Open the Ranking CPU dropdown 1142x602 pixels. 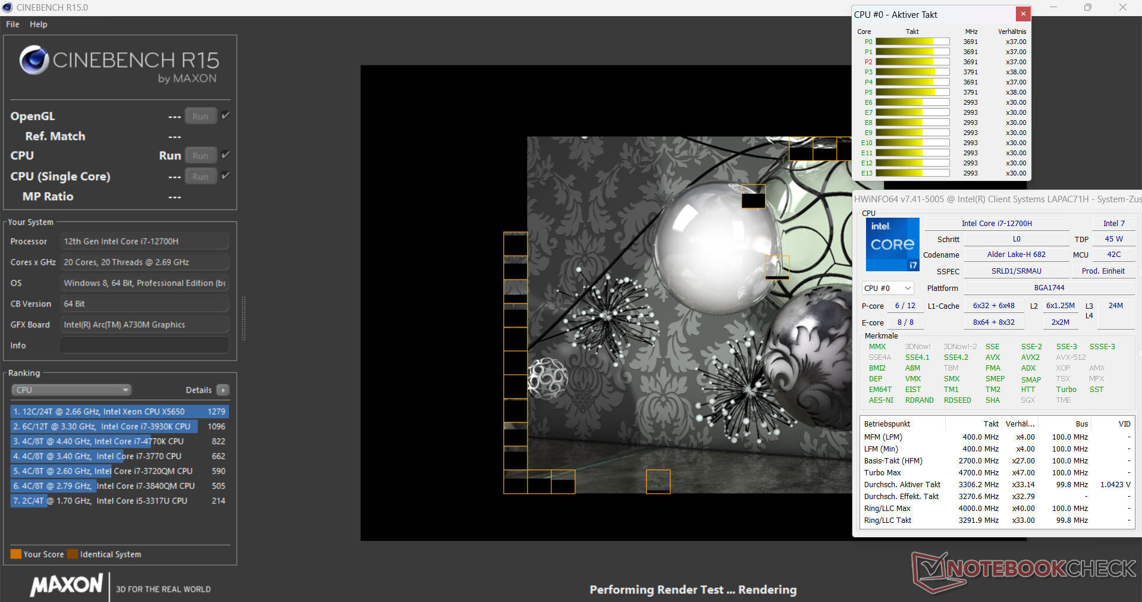(x=71, y=390)
